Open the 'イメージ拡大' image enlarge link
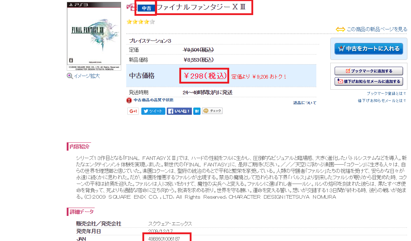 coord(87,76)
